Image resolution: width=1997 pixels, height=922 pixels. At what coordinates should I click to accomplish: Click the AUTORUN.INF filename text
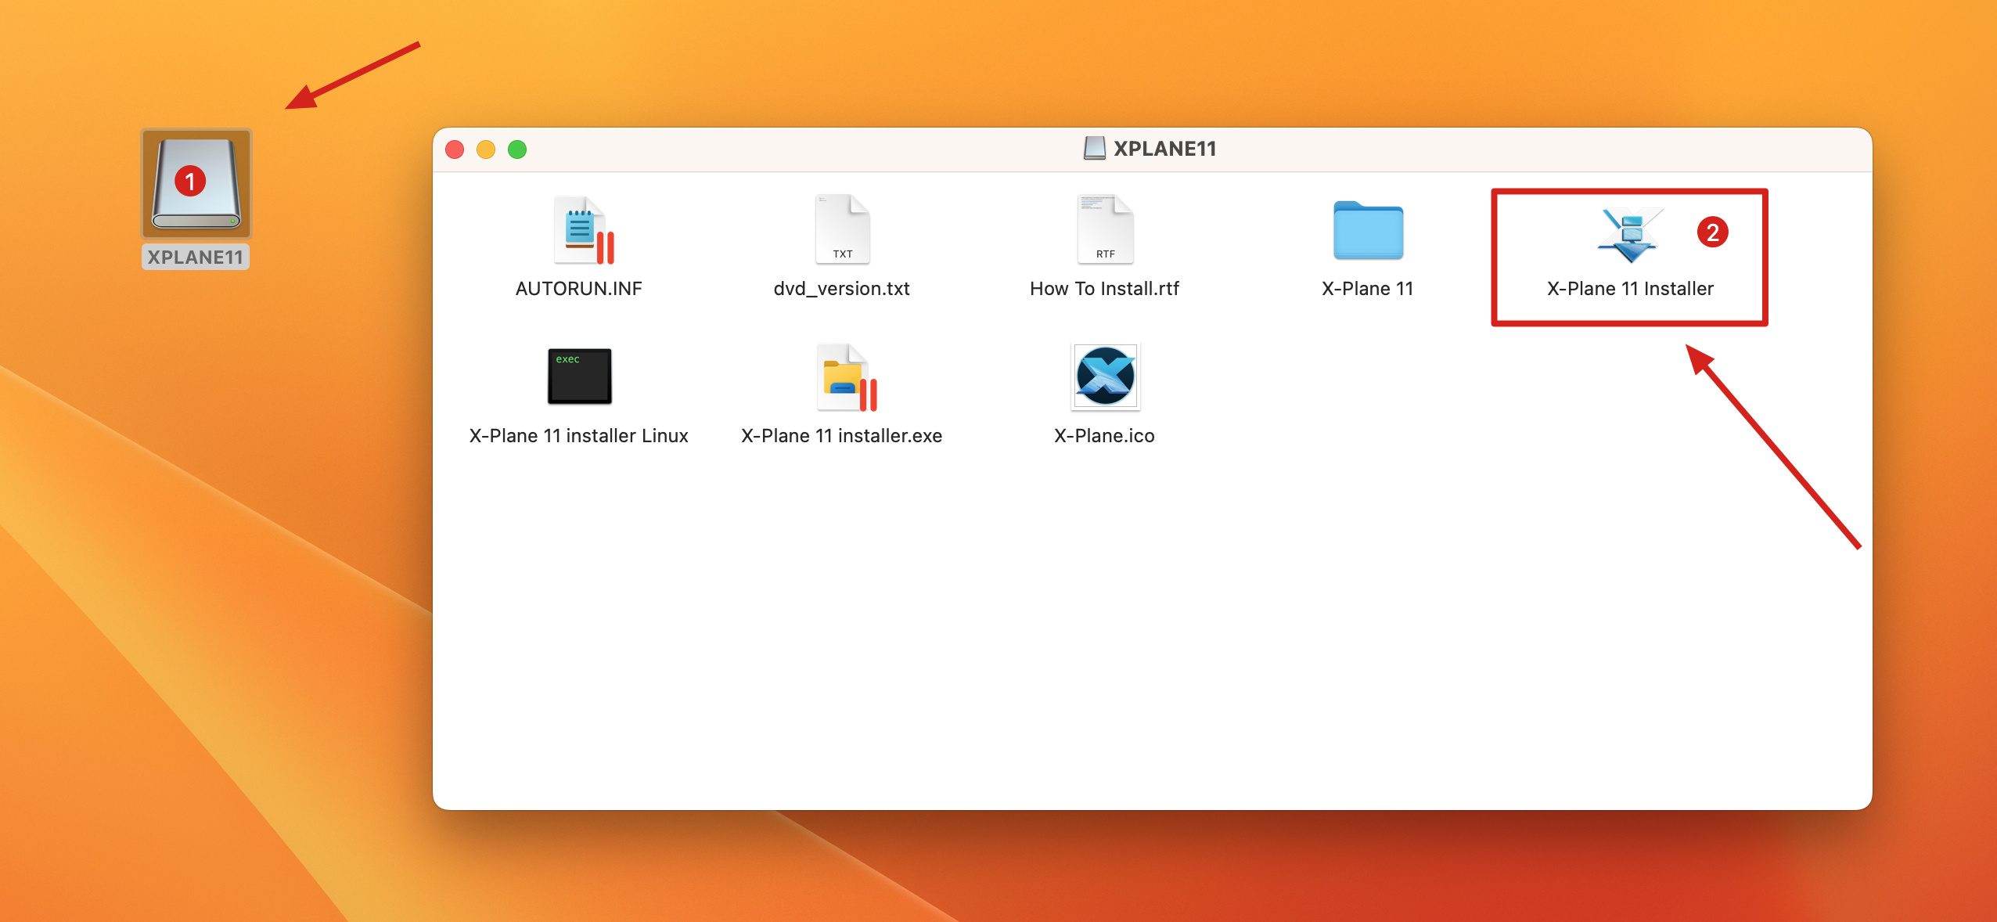coord(578,289)
